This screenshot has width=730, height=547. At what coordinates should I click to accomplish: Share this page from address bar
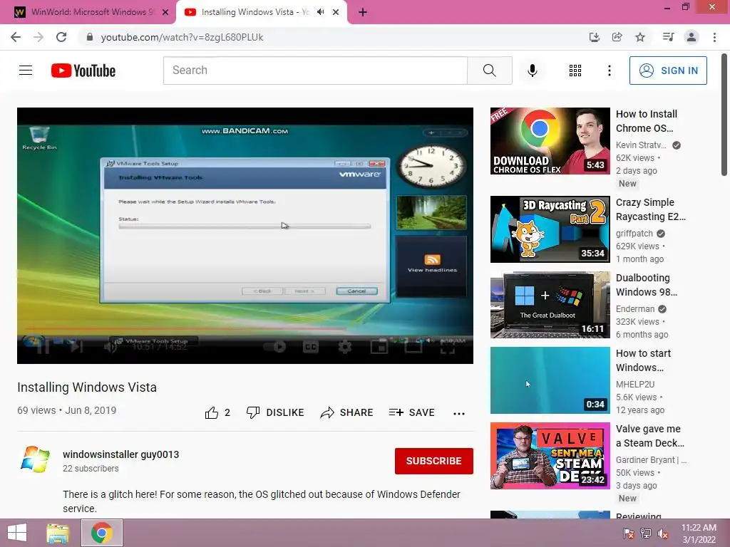coord(617,37)
